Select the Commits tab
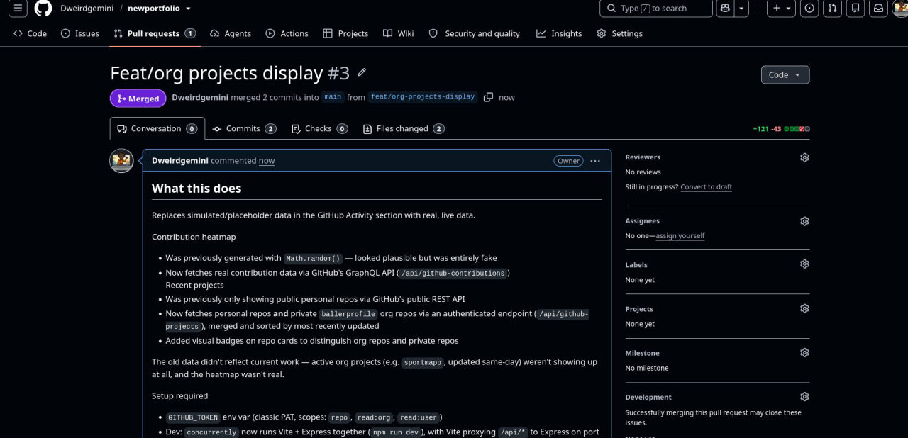The image size is (908, 438). tap(244, 128)
